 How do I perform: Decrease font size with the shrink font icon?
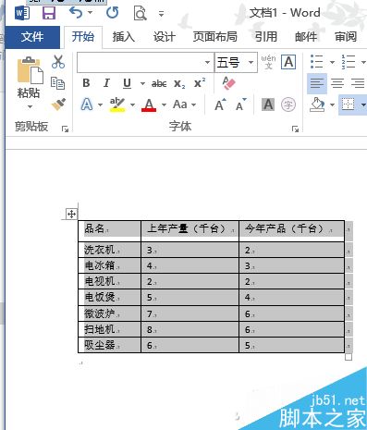241,104
